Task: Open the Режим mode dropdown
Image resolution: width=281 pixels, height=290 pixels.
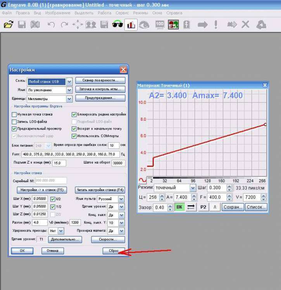Action: 193,188
